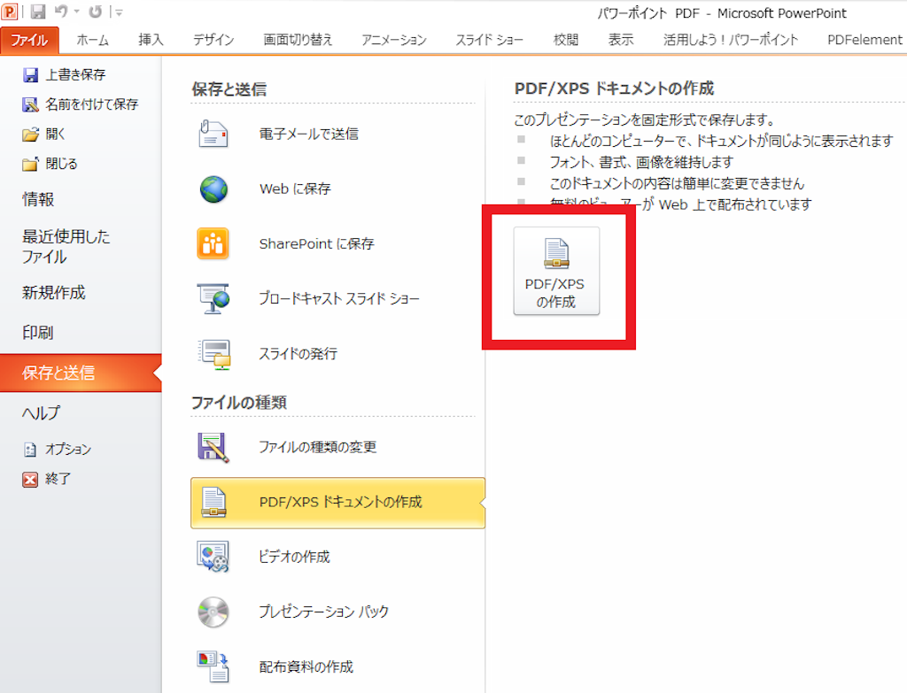Click the text このプレゼンテーションを固定形式で保存します。
The width and height of the screenshot is (907, 693).
[645, 120]
